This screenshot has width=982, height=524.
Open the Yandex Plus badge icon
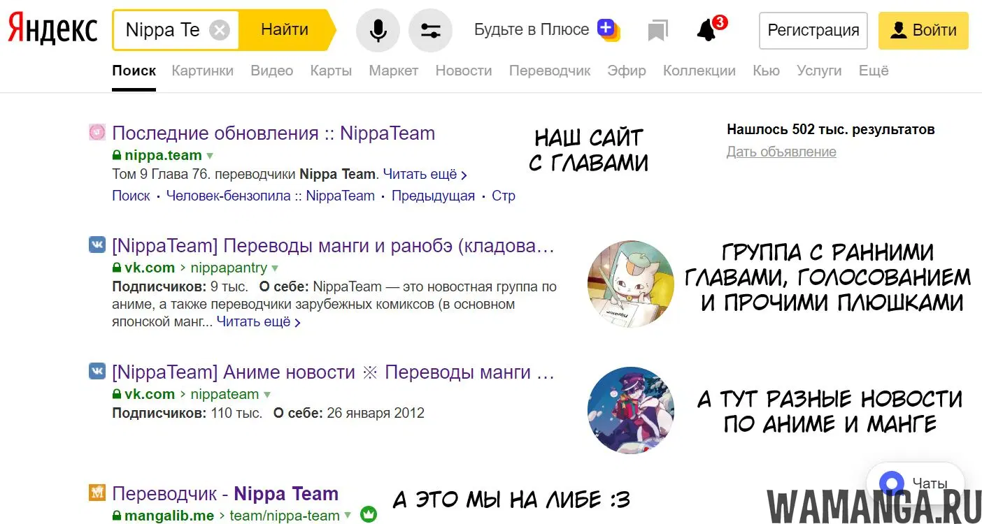(608, 29)
